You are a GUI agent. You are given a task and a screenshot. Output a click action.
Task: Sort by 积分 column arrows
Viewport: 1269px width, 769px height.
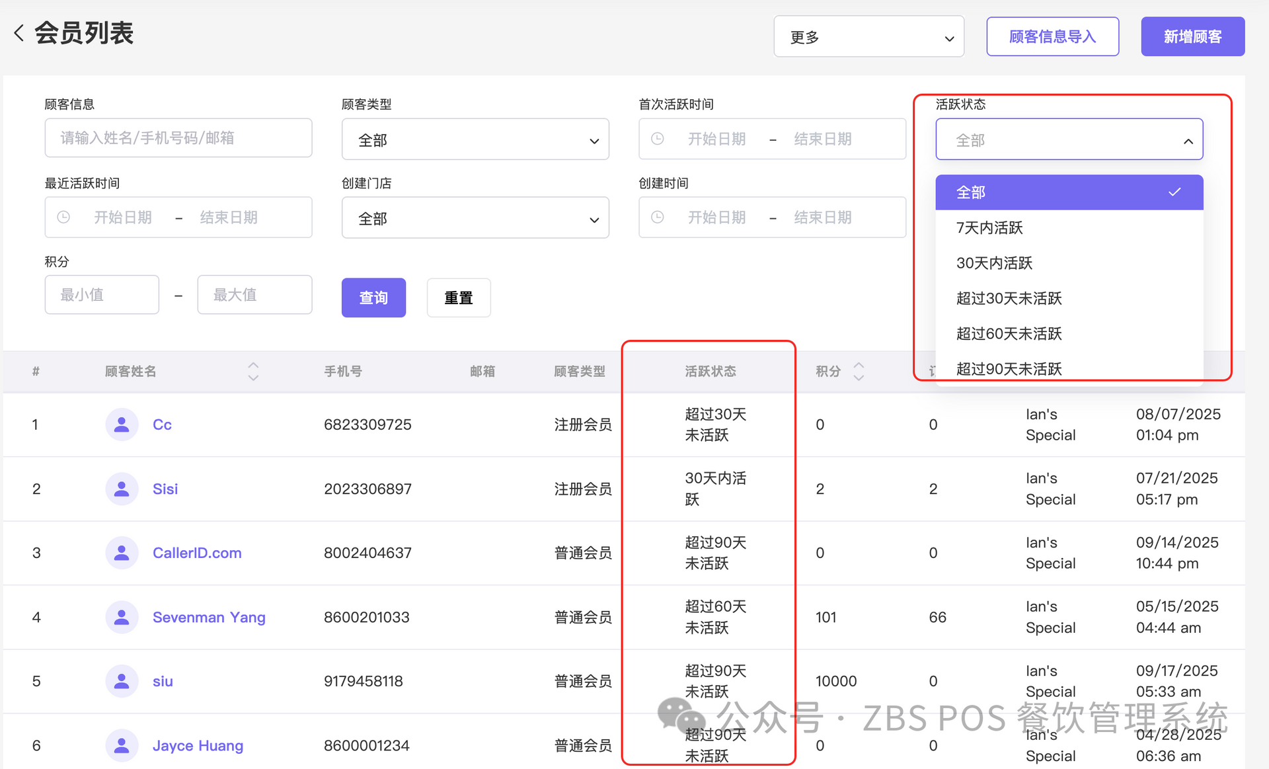[859, 371]
